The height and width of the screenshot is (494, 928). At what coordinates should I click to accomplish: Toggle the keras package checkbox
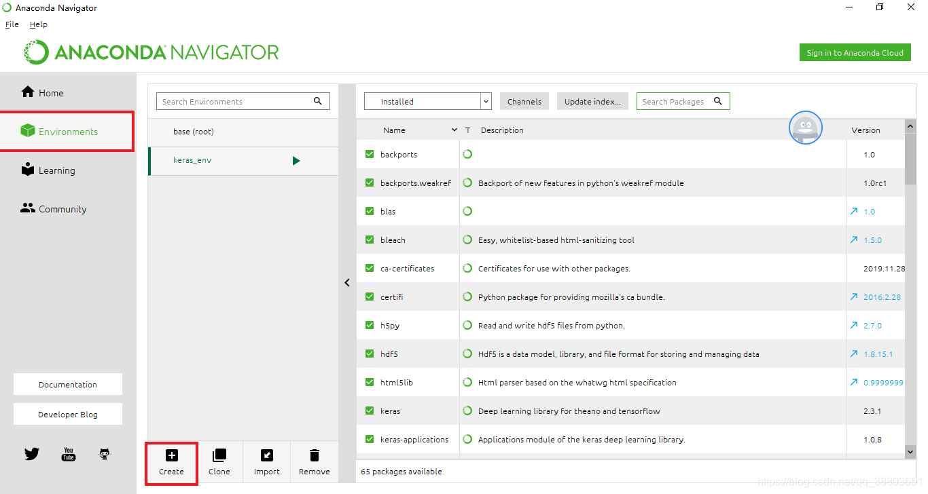[370, 411]
